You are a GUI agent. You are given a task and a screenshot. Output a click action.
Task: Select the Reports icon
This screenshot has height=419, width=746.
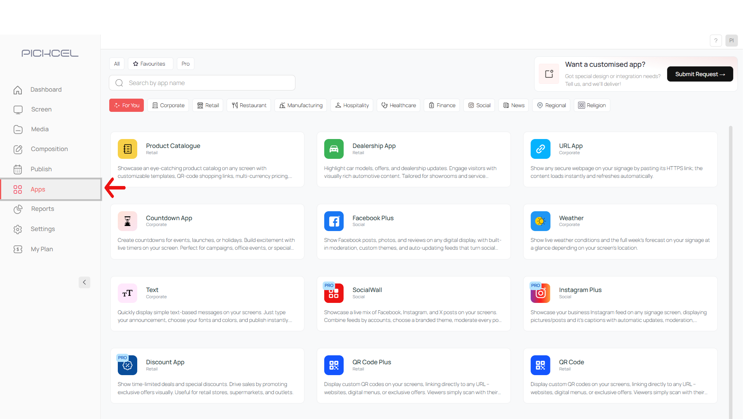pos(18,209)
